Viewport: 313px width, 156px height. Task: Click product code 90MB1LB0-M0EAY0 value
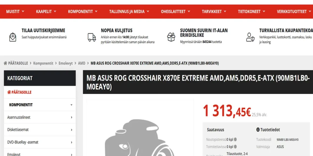287,140
